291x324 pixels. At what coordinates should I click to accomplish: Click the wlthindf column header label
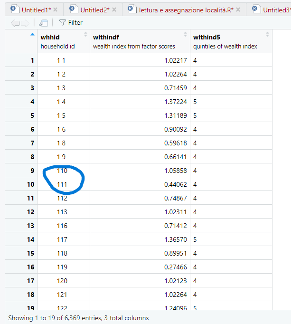click(105, 37)
